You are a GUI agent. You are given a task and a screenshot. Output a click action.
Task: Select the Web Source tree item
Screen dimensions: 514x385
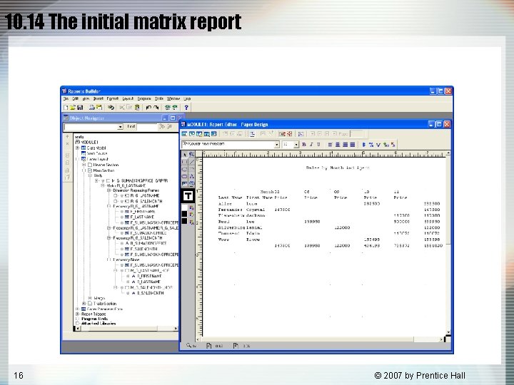tap(96, 153)
